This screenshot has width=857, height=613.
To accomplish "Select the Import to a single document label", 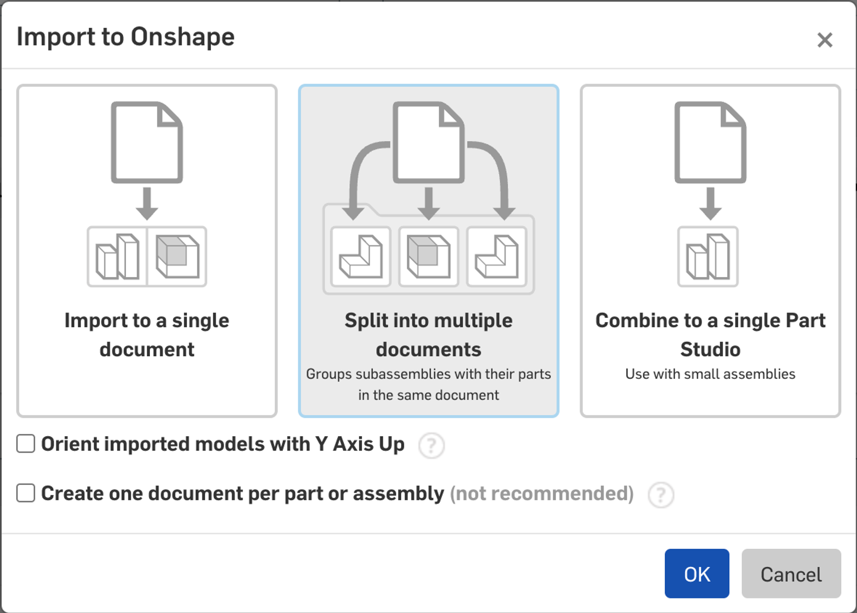I will tap(147, 334).
